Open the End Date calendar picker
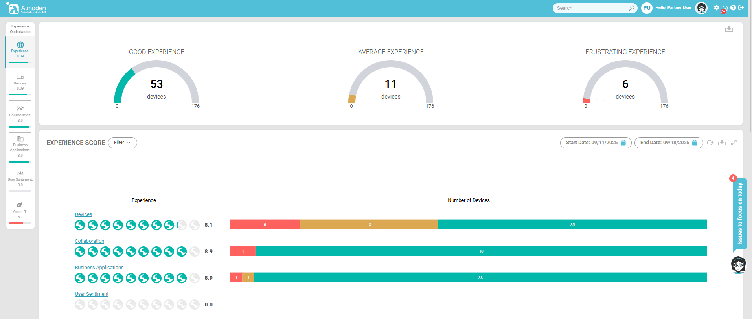This screenshot has height=319, width=752. pos(695,143)
